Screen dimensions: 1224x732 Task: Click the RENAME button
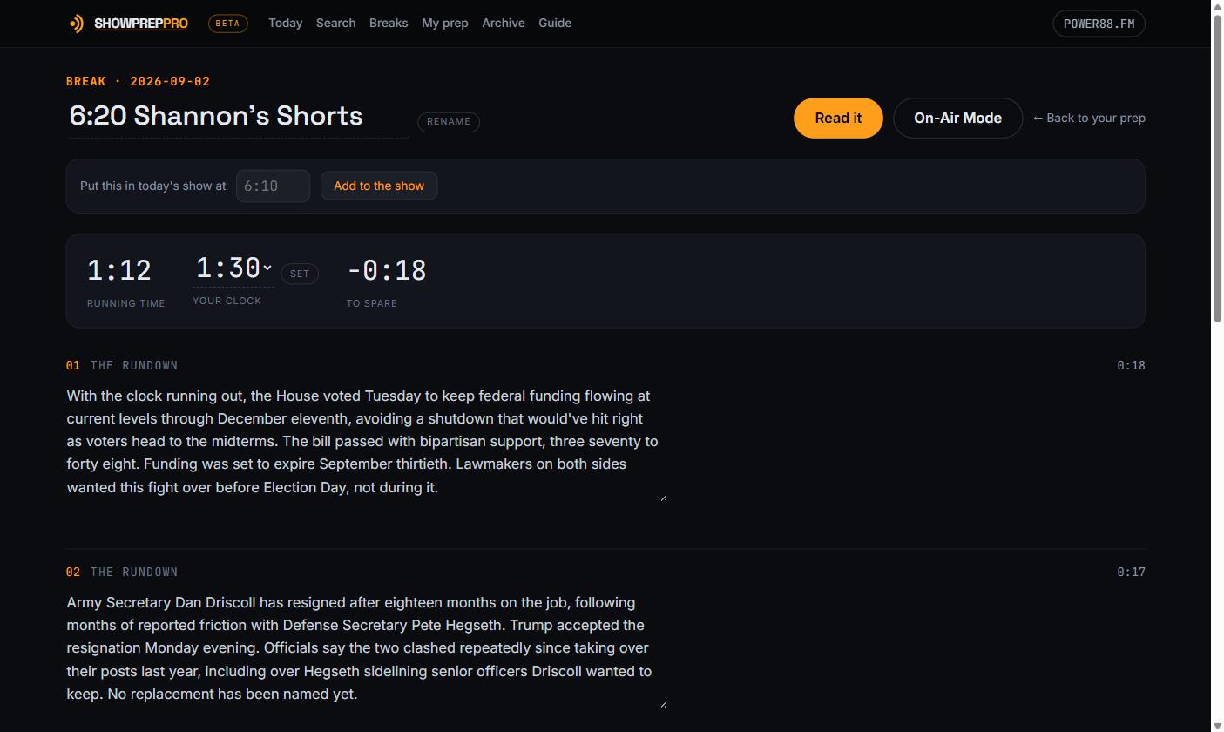pyautogui.click(x=449, y=122)
